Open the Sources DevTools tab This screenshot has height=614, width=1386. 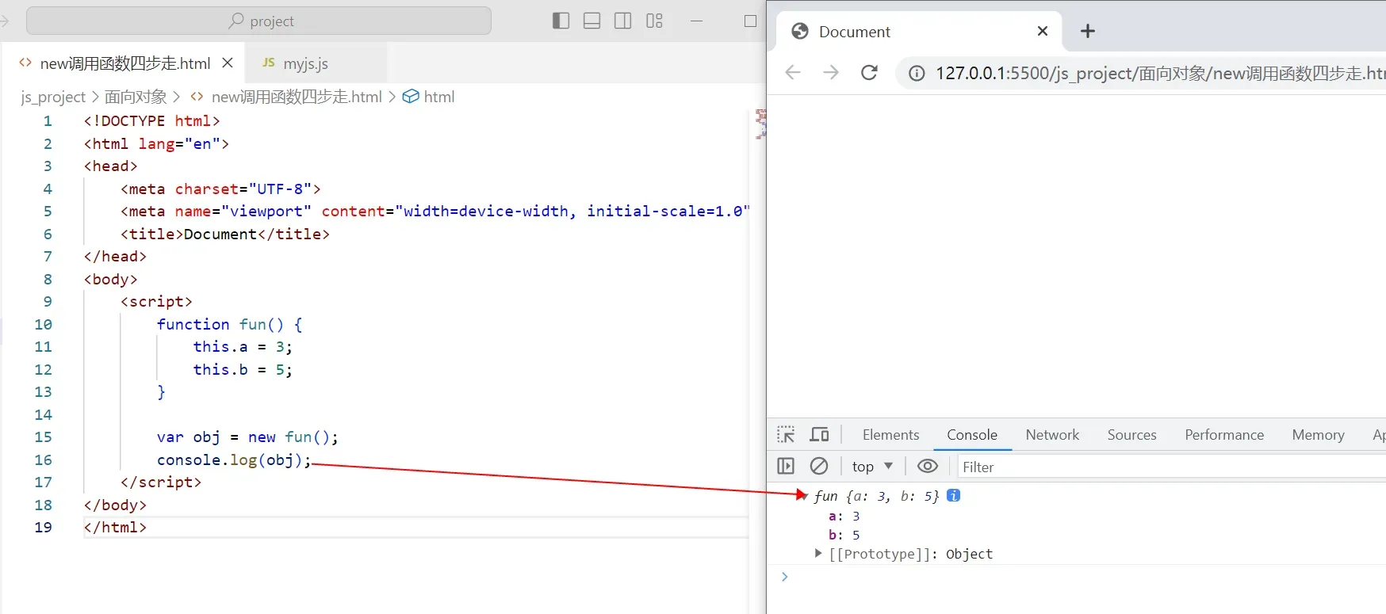coord(1131,435)
